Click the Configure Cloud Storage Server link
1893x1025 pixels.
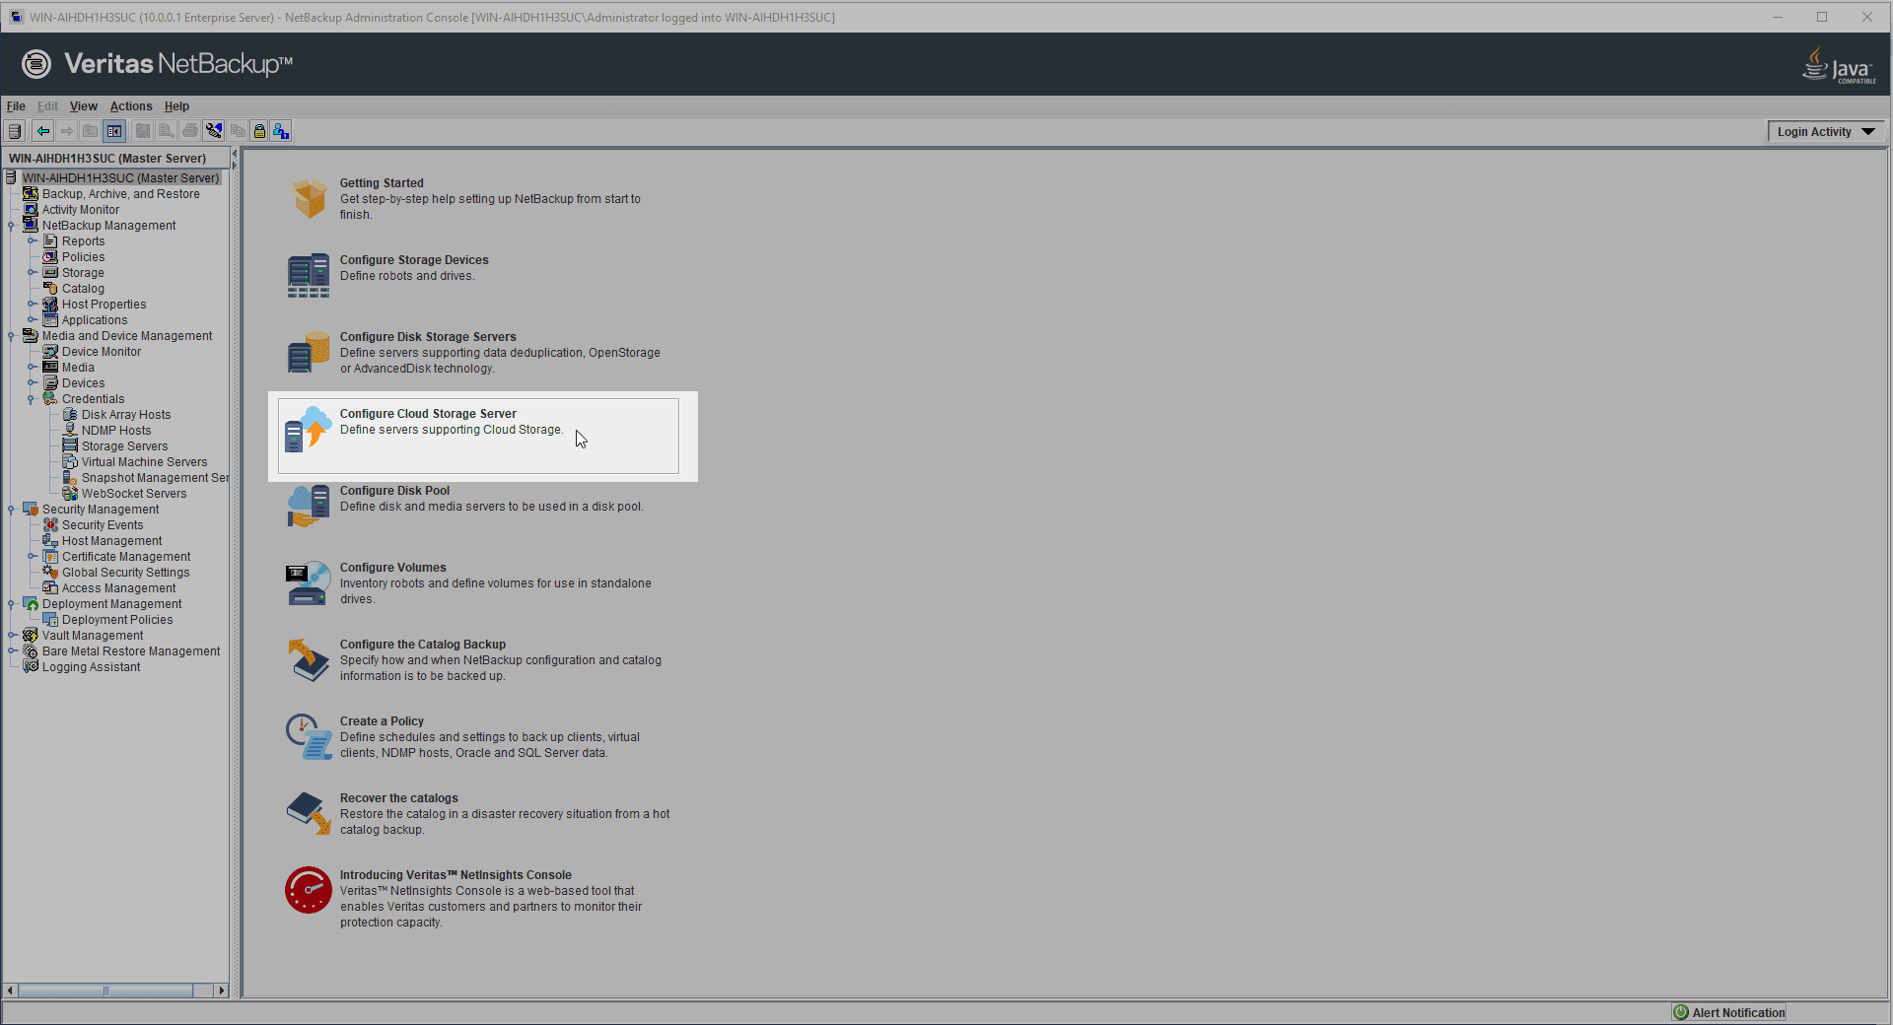(428, 414)
